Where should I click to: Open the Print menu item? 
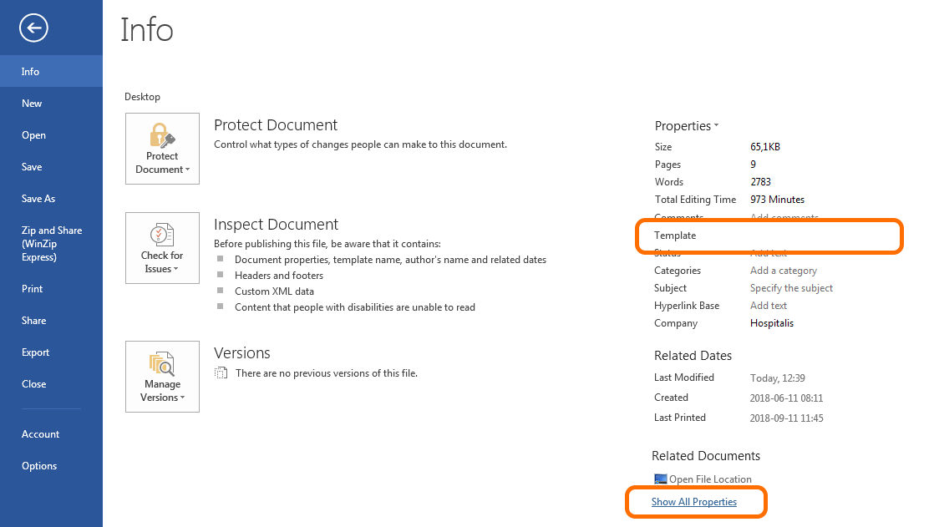[33, 289]
